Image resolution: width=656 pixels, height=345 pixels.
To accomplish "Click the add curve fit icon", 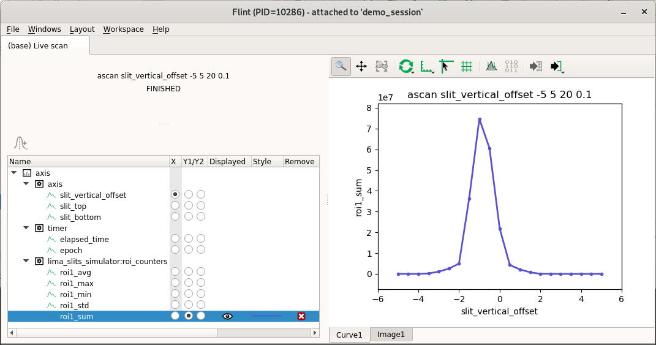I will pos(20,143).
